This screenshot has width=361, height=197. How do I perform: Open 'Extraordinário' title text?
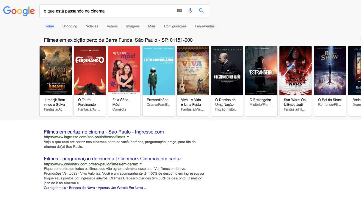point(157,100)
